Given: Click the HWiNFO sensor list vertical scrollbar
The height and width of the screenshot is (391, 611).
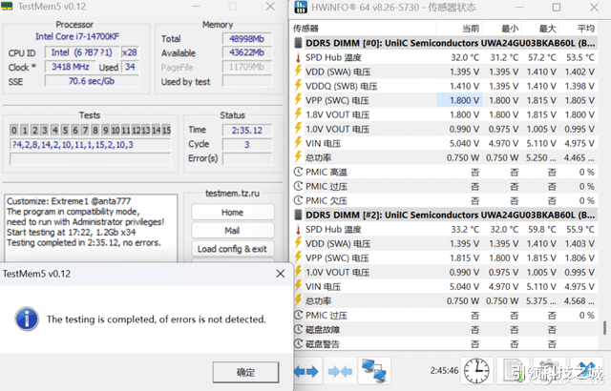Looking at the screenshot, I should point(604,328).
